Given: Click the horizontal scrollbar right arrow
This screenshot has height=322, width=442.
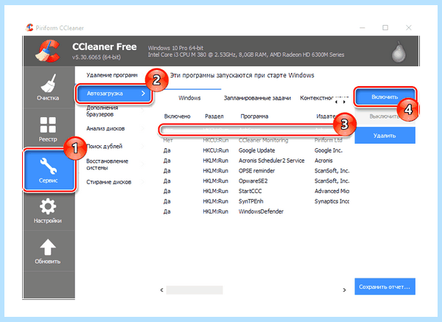Looking at the screenshot, I should pos(344,290).
